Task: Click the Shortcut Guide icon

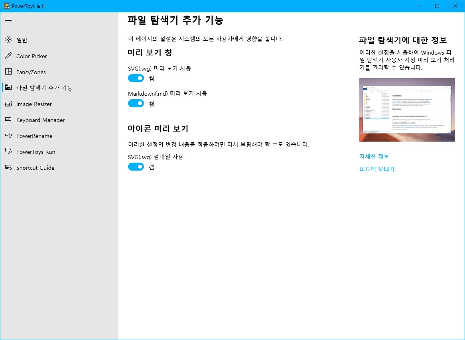Action: [x=8, y=167]
